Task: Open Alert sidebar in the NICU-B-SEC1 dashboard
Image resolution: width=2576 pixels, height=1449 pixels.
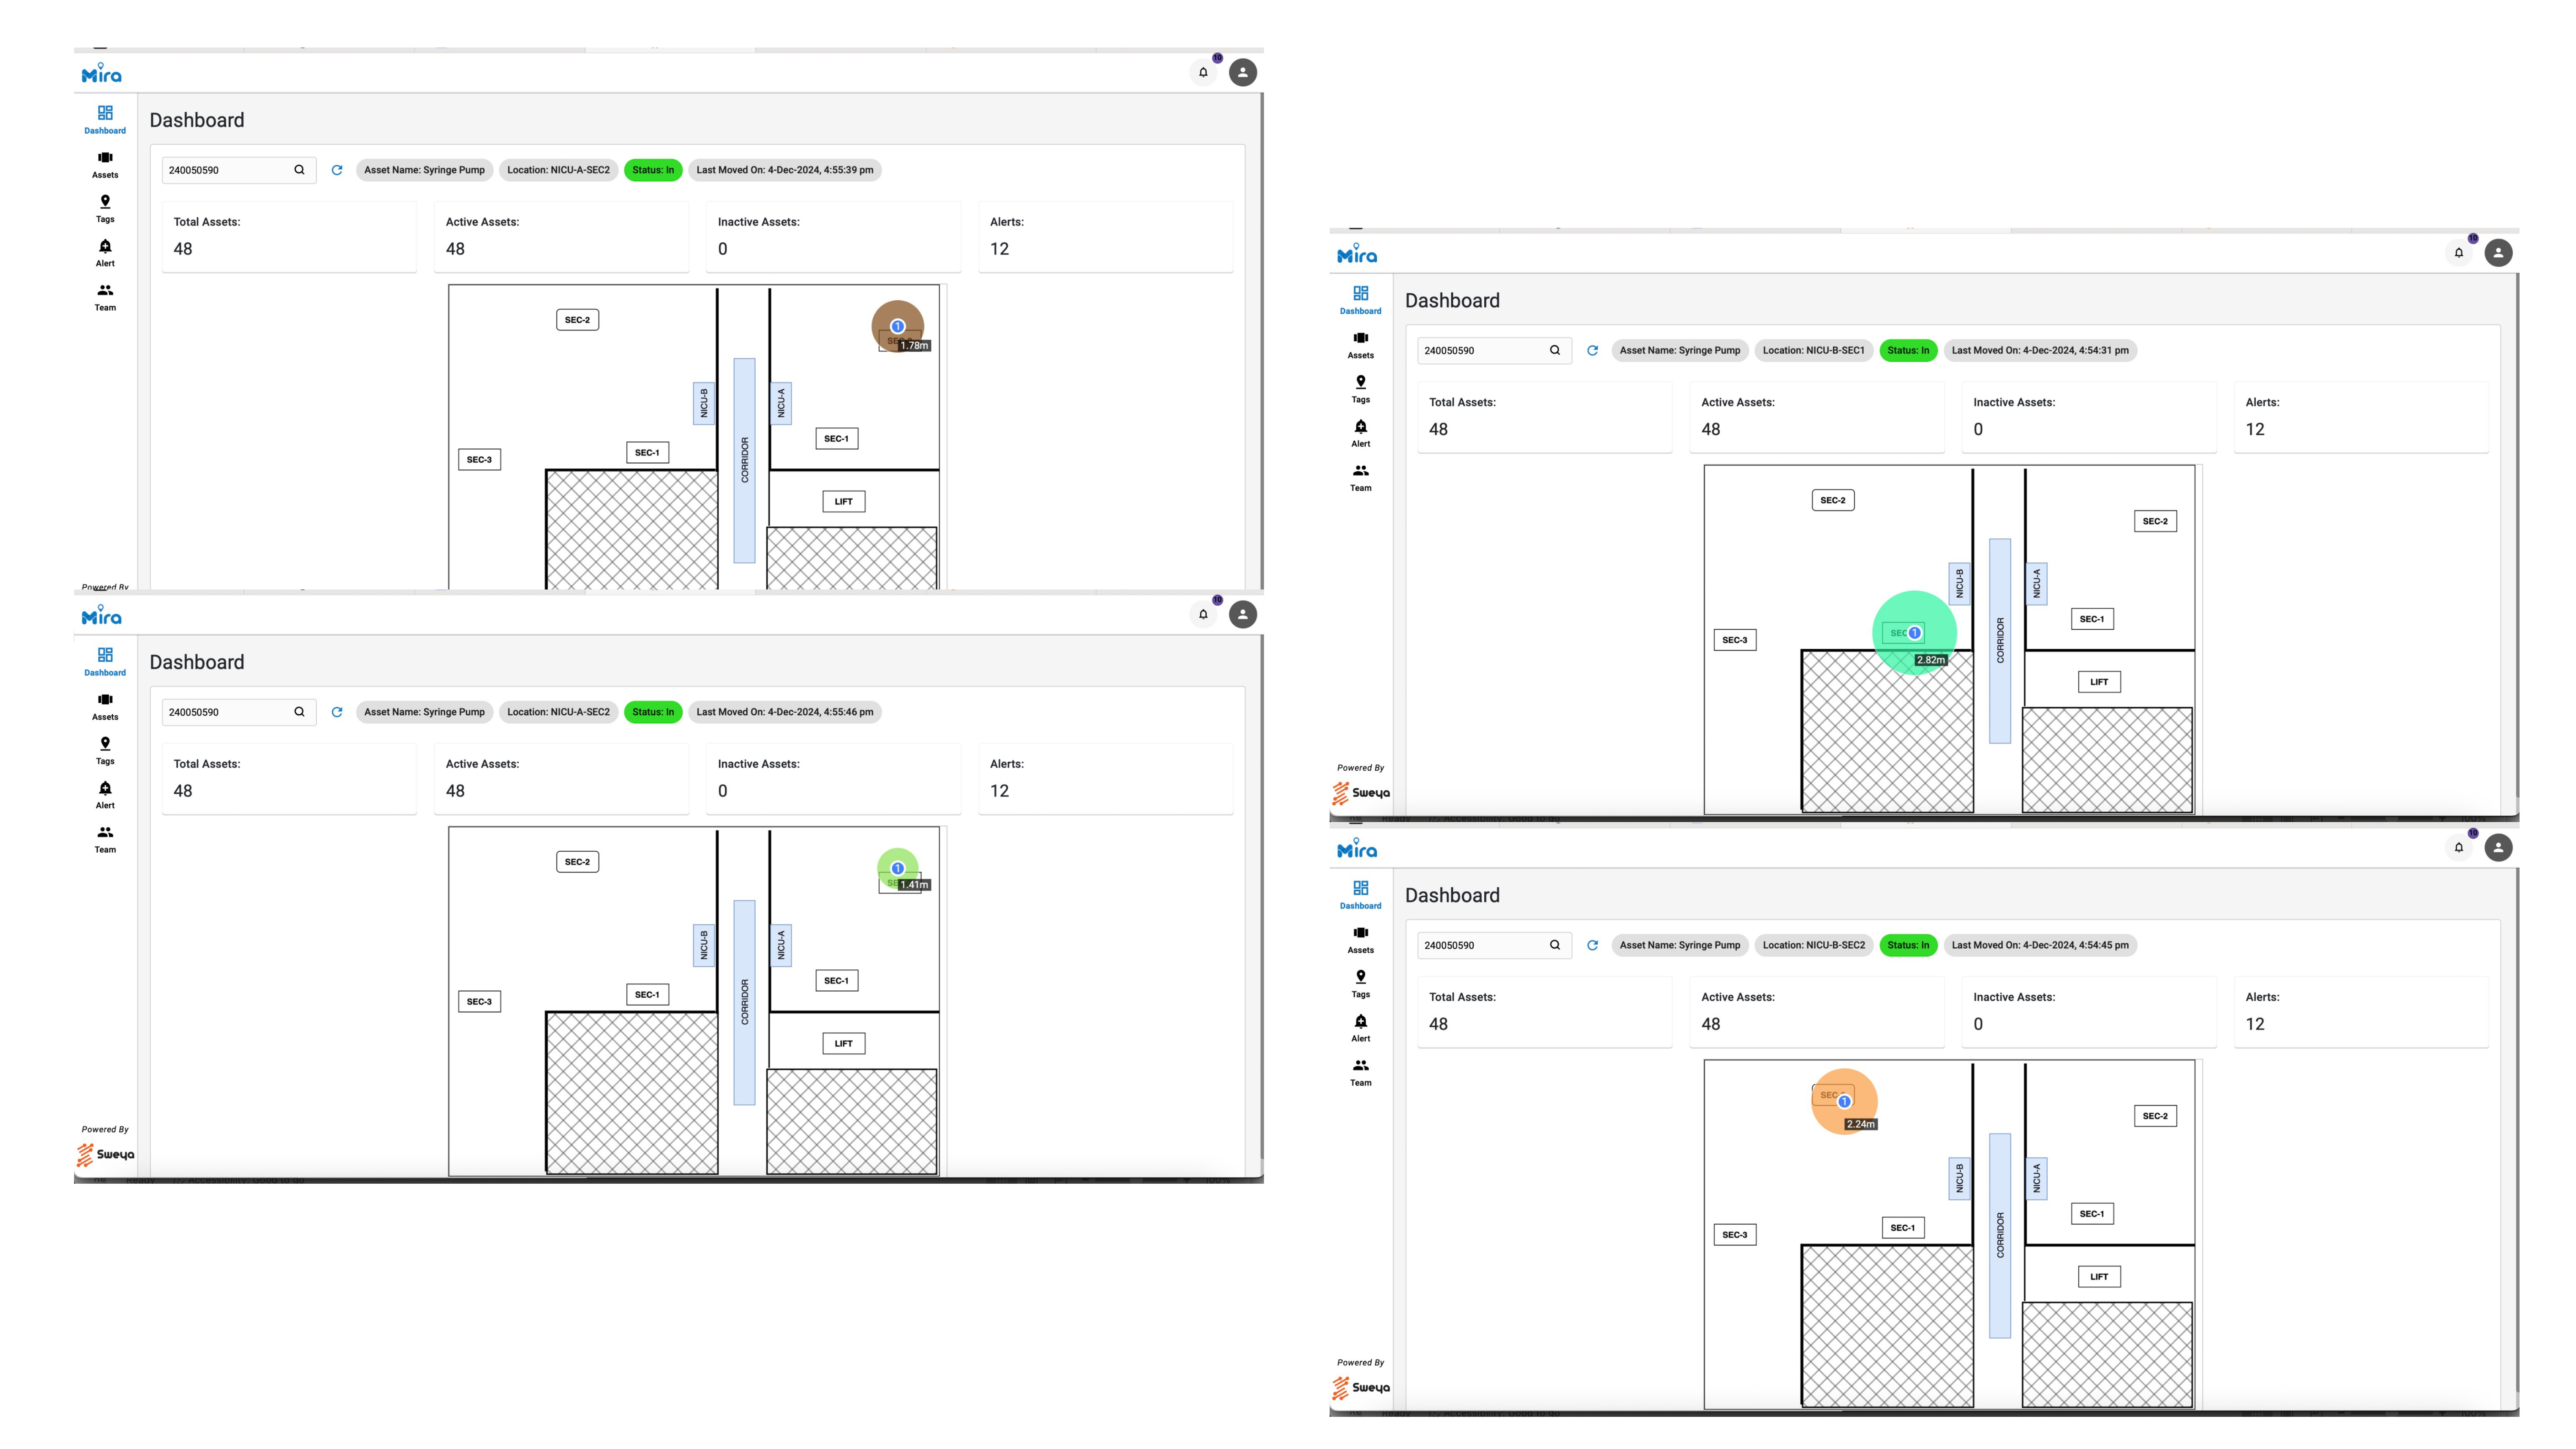Action: tap(1361, 433)
